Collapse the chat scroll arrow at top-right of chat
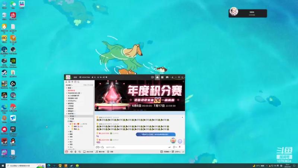 click(x=182, y=118)
